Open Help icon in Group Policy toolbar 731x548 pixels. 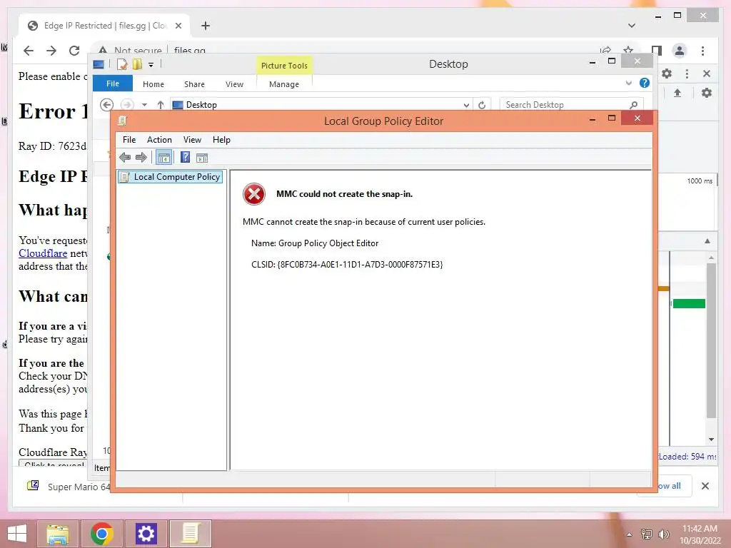click(x=185, y=158)
